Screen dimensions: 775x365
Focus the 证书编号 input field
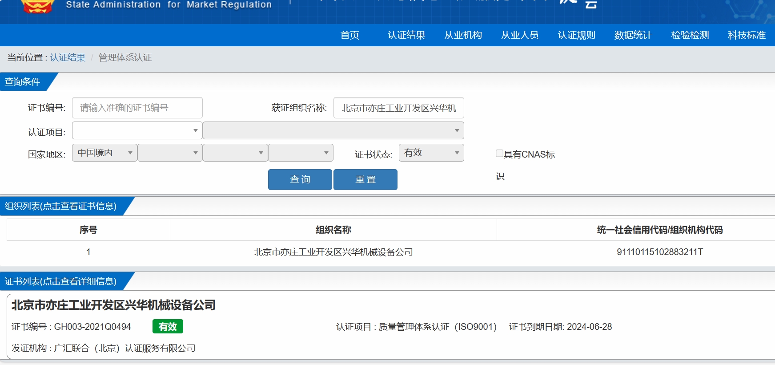point(137,108)
